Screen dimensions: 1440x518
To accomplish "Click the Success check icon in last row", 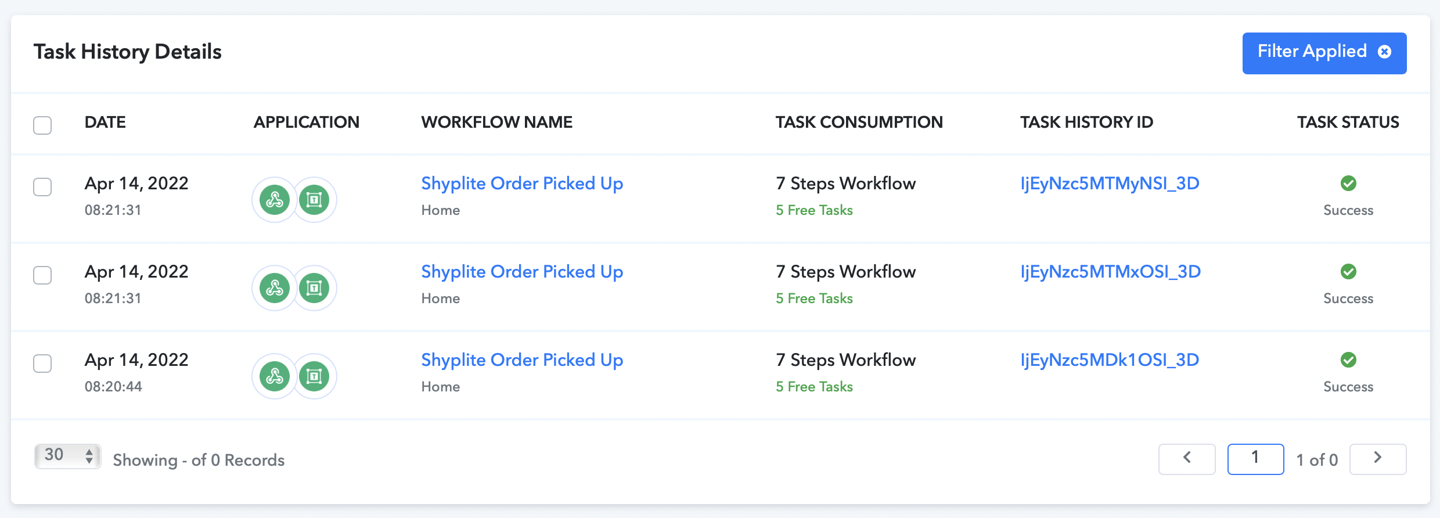I will click(1348, 360).
